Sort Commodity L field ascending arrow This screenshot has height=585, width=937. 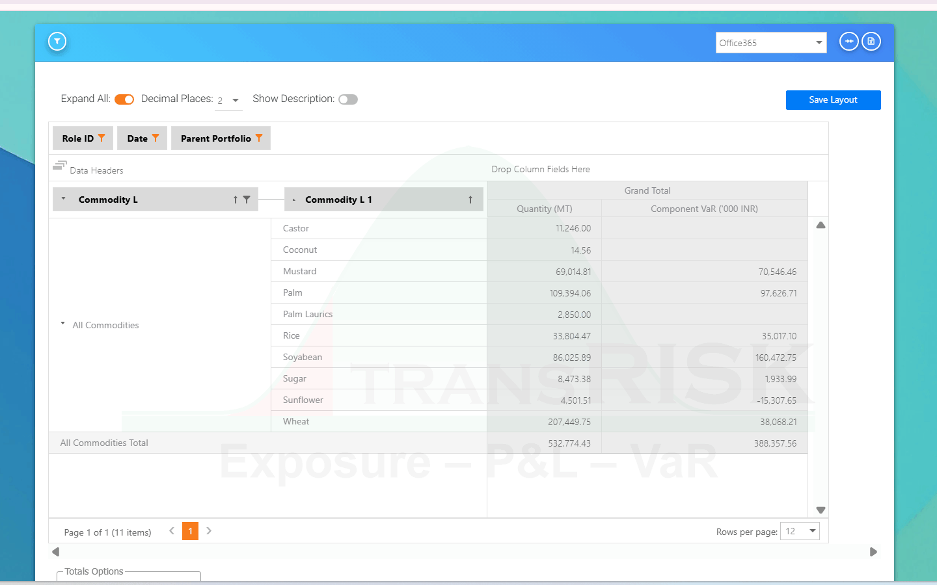point(236,200)
